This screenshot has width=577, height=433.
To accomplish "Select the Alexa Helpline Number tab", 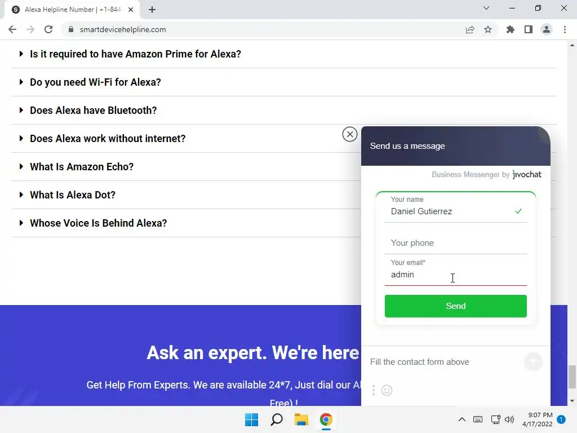I will point(72,10).
